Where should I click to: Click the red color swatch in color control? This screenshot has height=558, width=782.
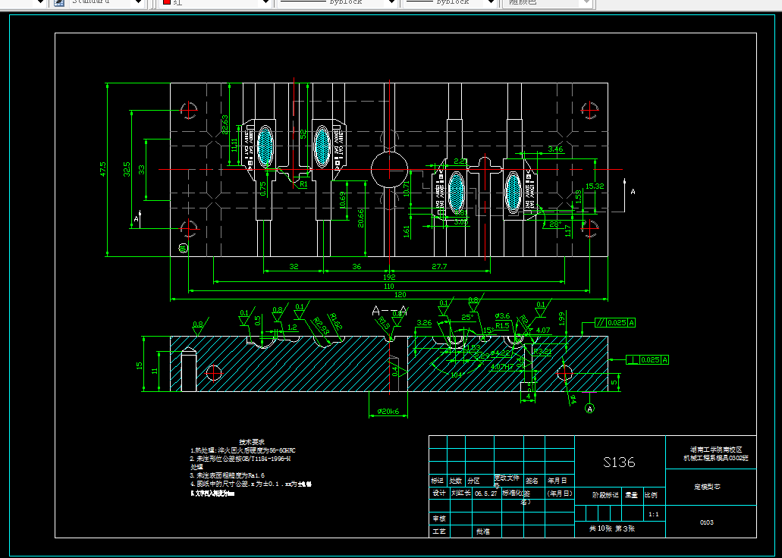[x=166, y=3]
